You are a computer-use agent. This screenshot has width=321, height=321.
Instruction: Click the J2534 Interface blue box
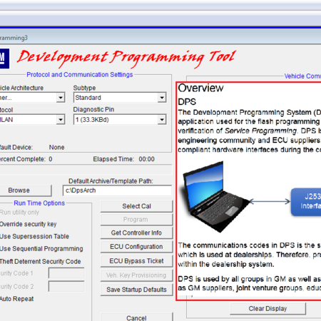[x=306, y=202]
